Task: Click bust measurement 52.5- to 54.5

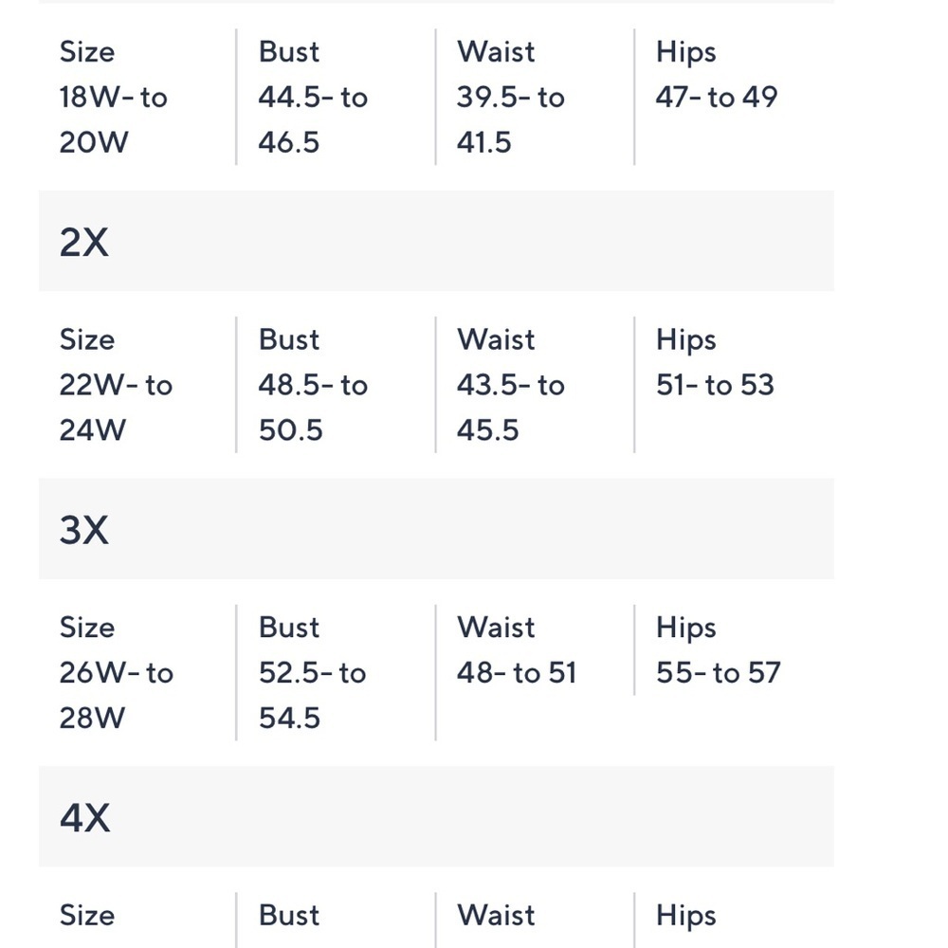Action: [x=312, y=695]
